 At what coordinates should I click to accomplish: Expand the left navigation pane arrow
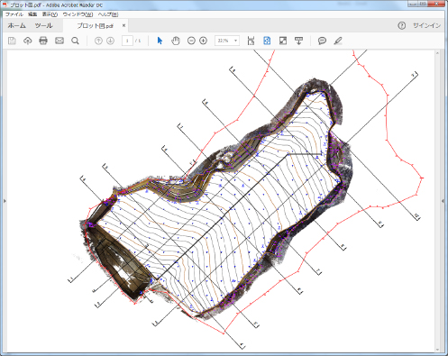5,201
